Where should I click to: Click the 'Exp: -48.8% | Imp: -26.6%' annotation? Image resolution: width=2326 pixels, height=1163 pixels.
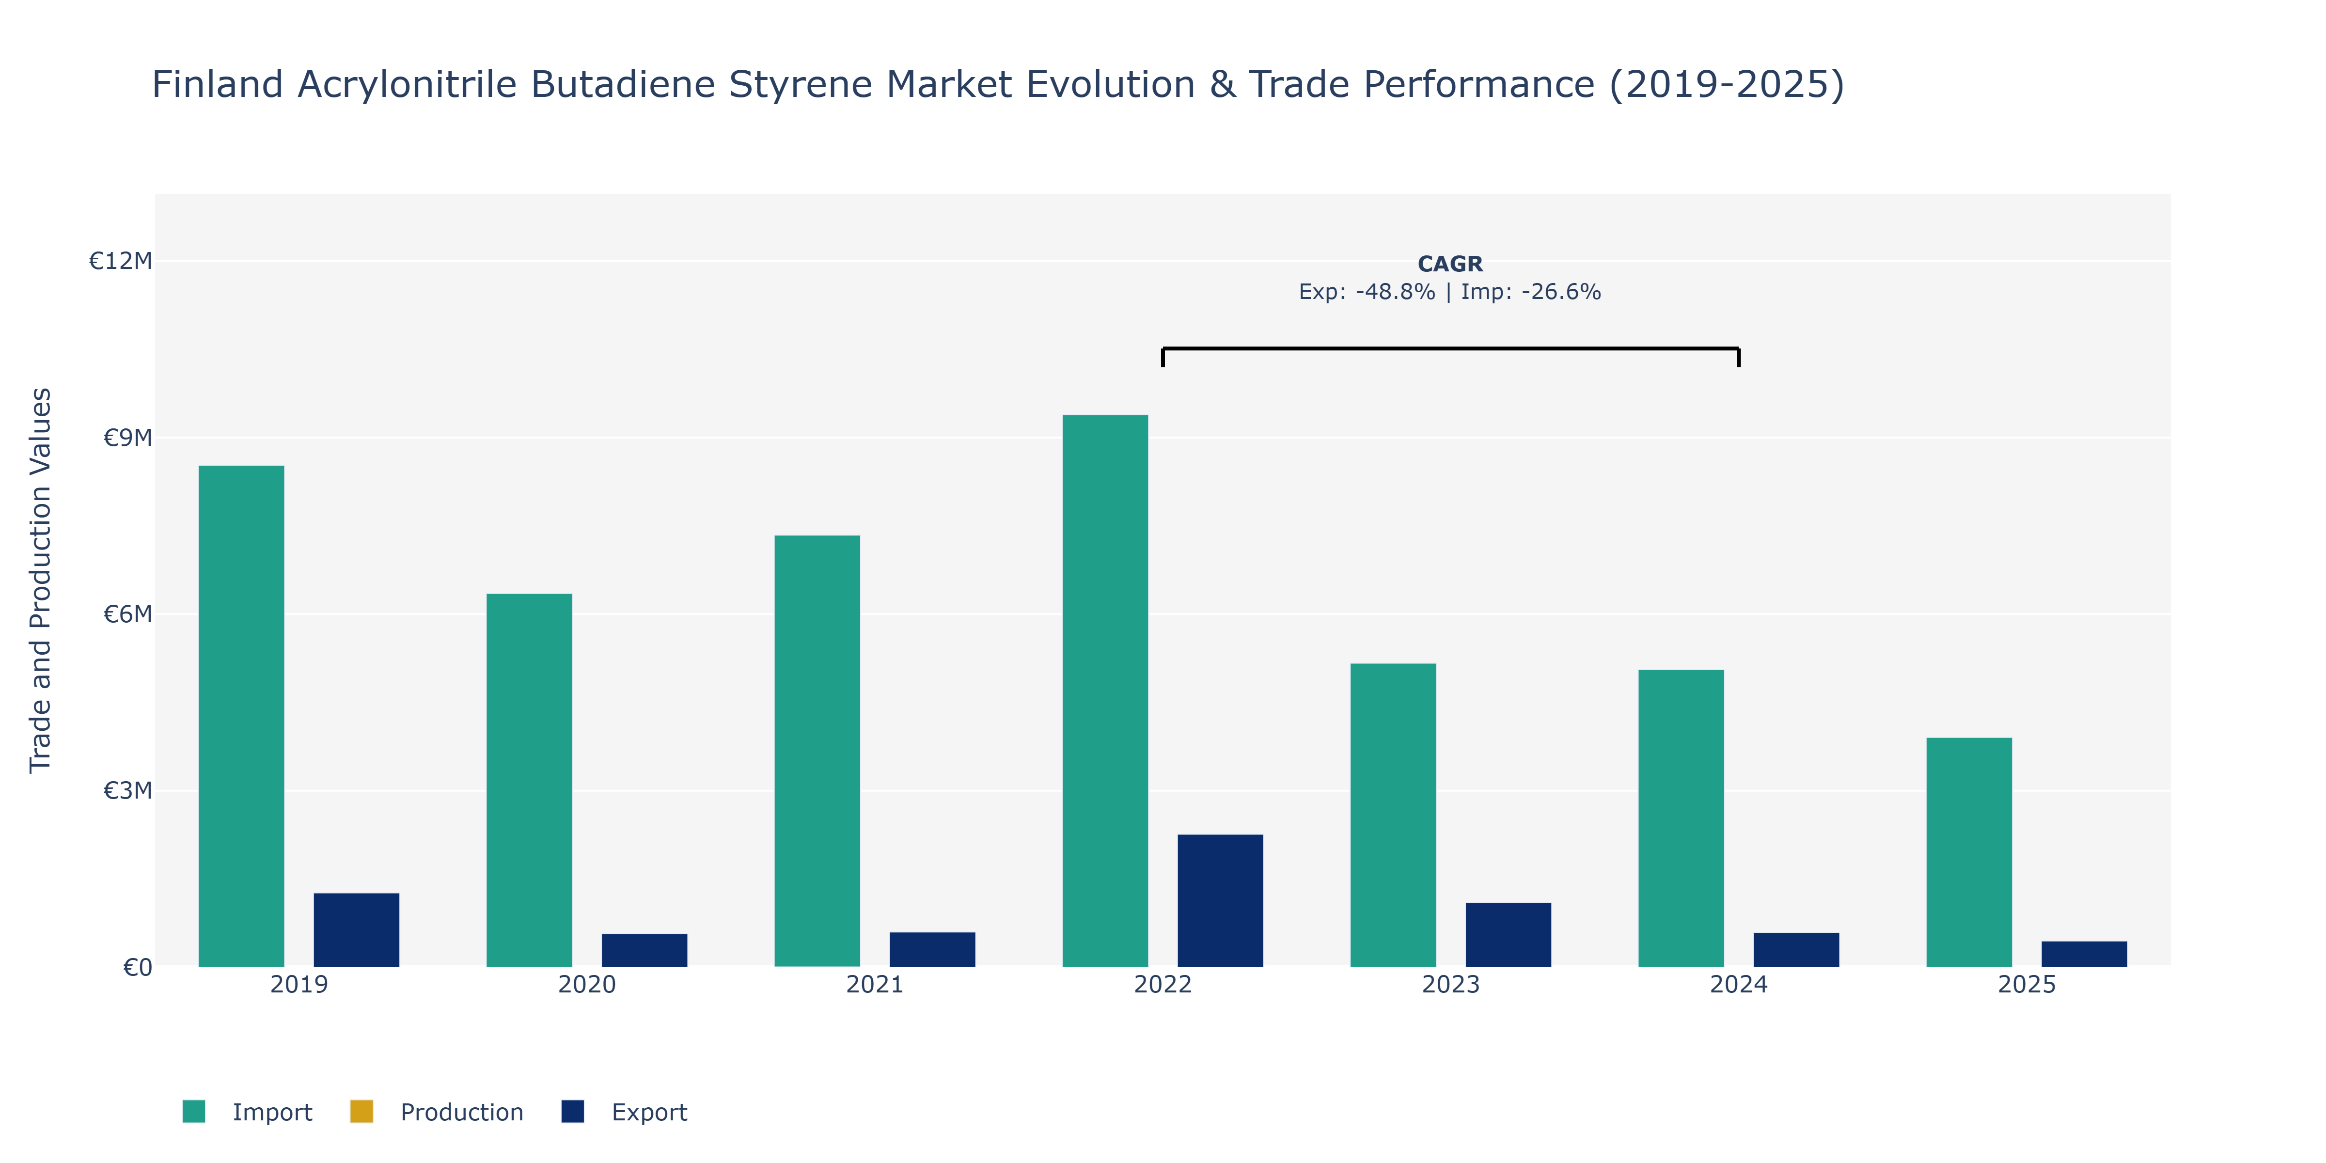(x=1450, y=292)
